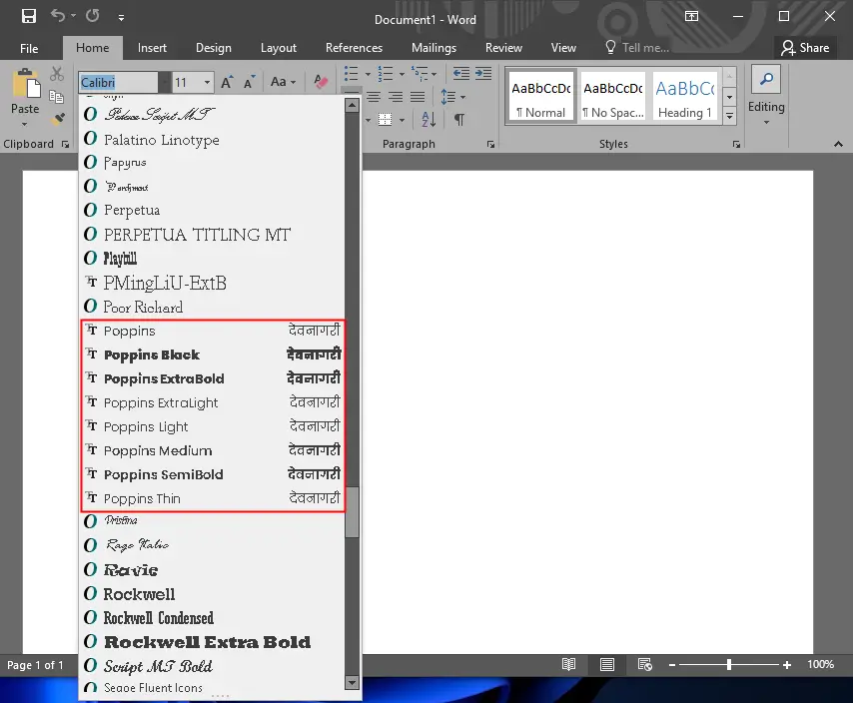Zoom out with the minus button
The height and width of the screenshot is (703, 853).
tap(672, 664)
